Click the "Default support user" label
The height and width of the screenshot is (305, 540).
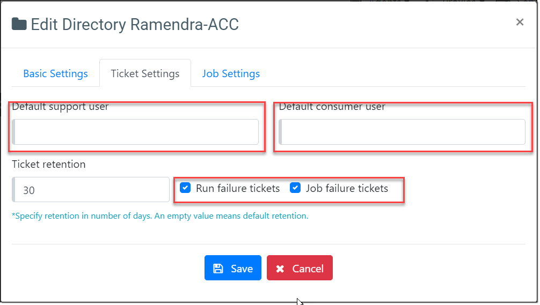point(60,107)
